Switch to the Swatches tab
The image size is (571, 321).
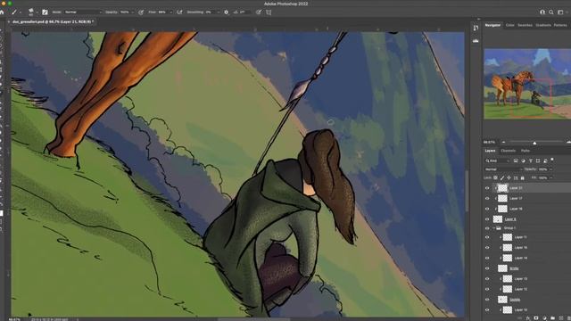click(x=525, y=25)
